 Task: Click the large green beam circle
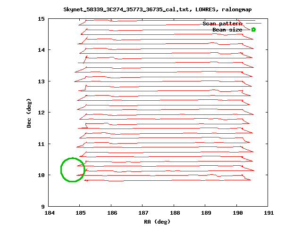point(73,169)
